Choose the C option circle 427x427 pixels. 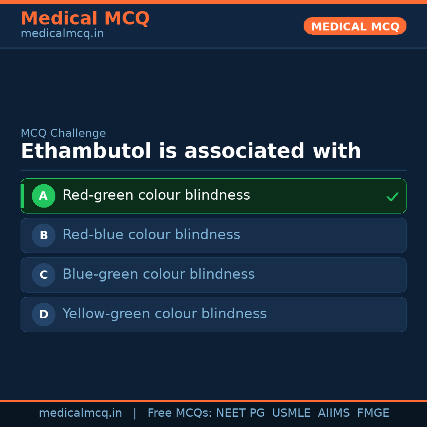(x=43, y=275)
